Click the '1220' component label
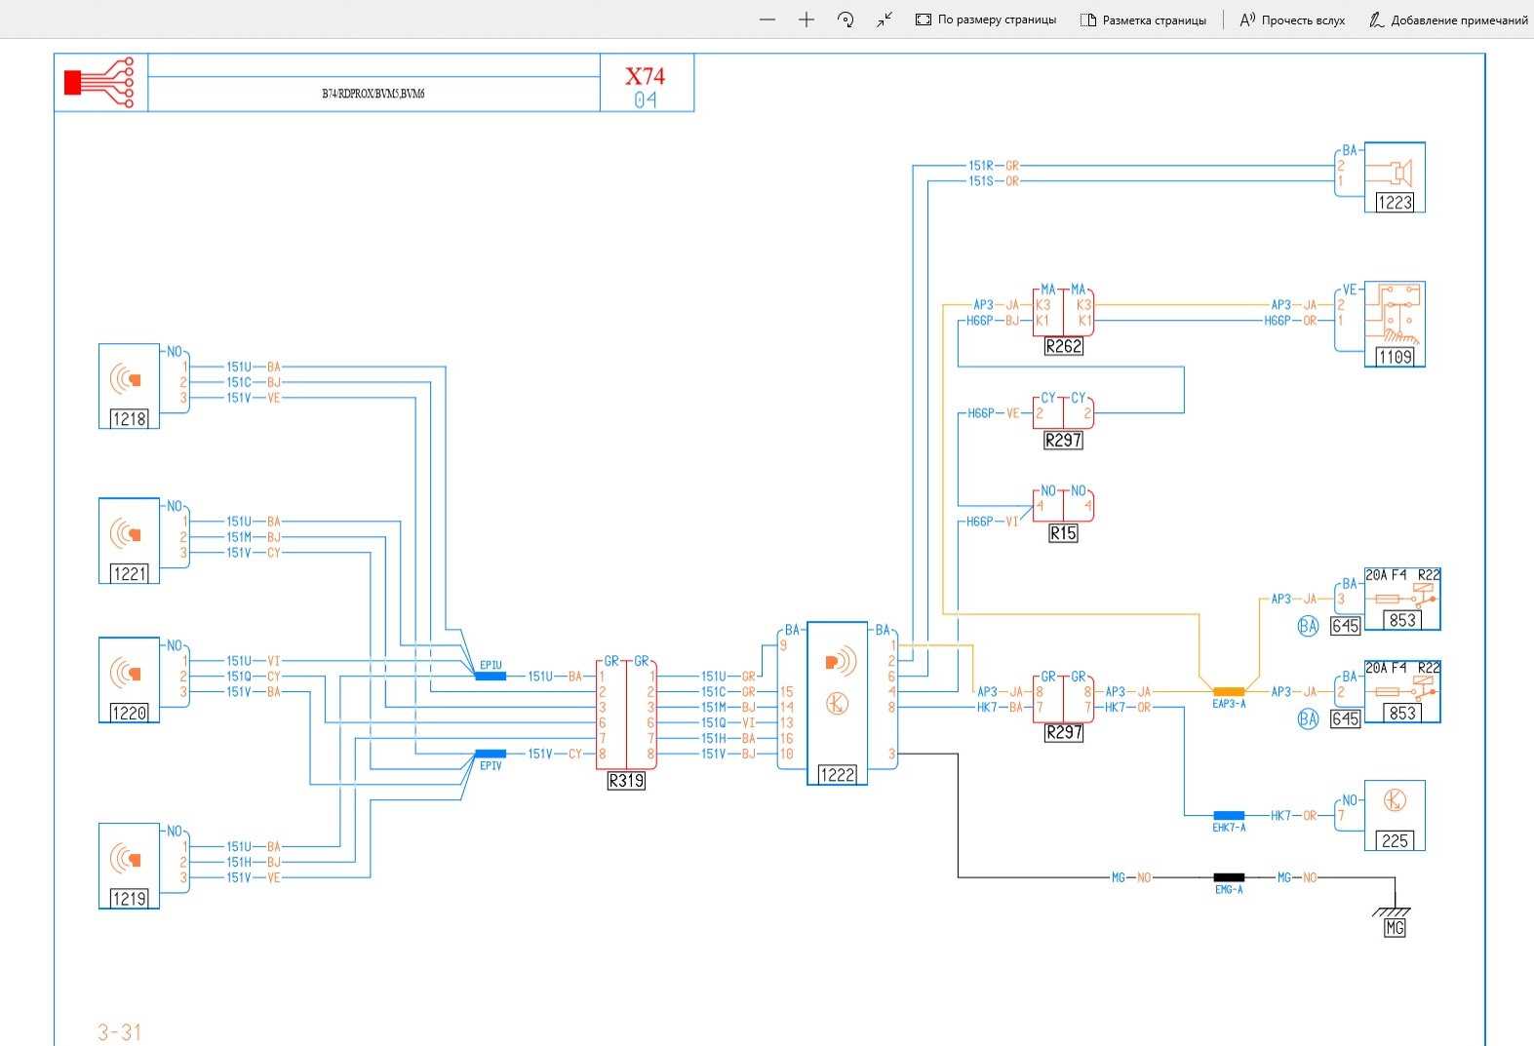Viewport: 1534px width, 1046px height. point(130,713)
